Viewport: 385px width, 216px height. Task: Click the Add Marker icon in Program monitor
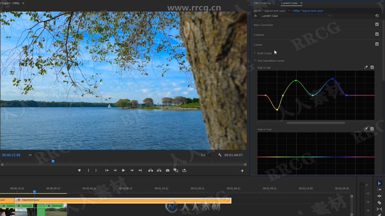coord(79,170)
